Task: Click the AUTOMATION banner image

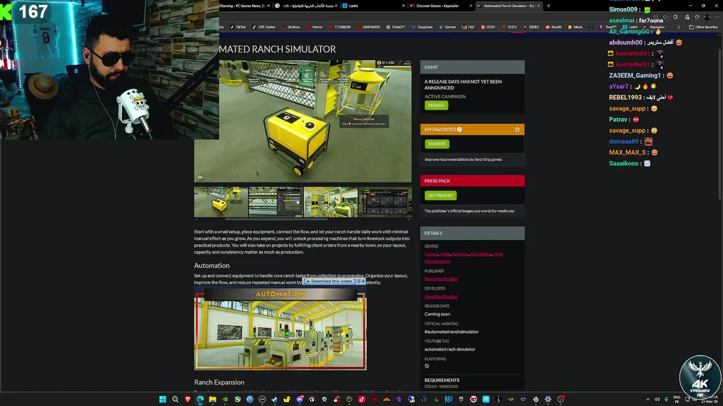Action: [280, 329]
